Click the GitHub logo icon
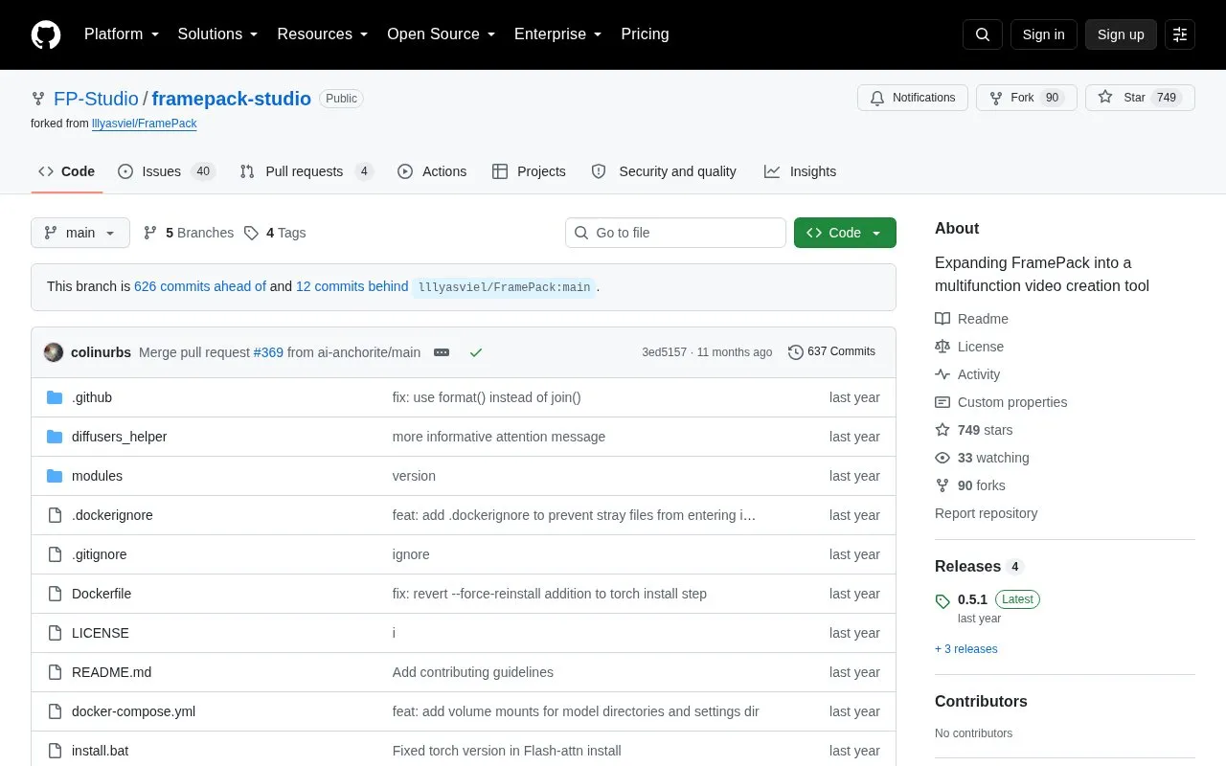The height and width of the screenshot is (766, 1226). click(46, 34)
